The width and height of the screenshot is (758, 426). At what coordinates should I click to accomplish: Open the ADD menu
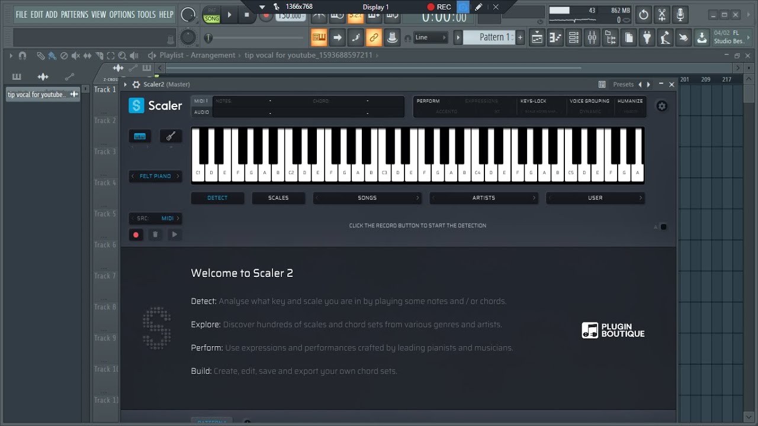click(x=52, y=15)
